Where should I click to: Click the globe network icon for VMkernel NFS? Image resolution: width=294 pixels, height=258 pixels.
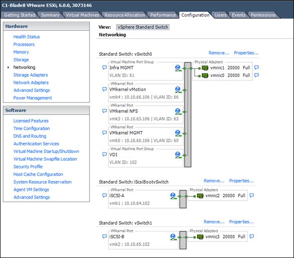pos(178,112)
